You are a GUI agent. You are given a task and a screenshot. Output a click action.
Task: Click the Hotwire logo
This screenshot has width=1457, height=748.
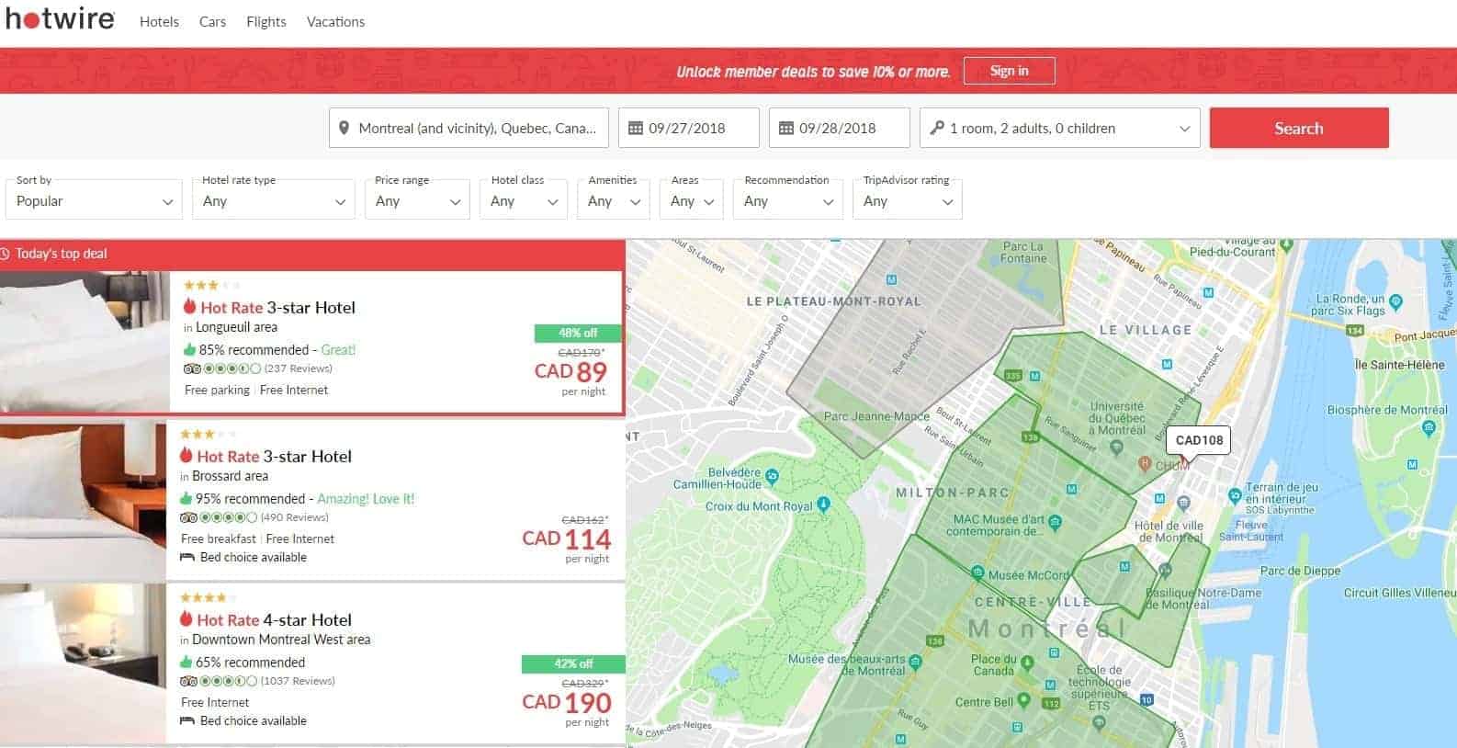point(60,19)
